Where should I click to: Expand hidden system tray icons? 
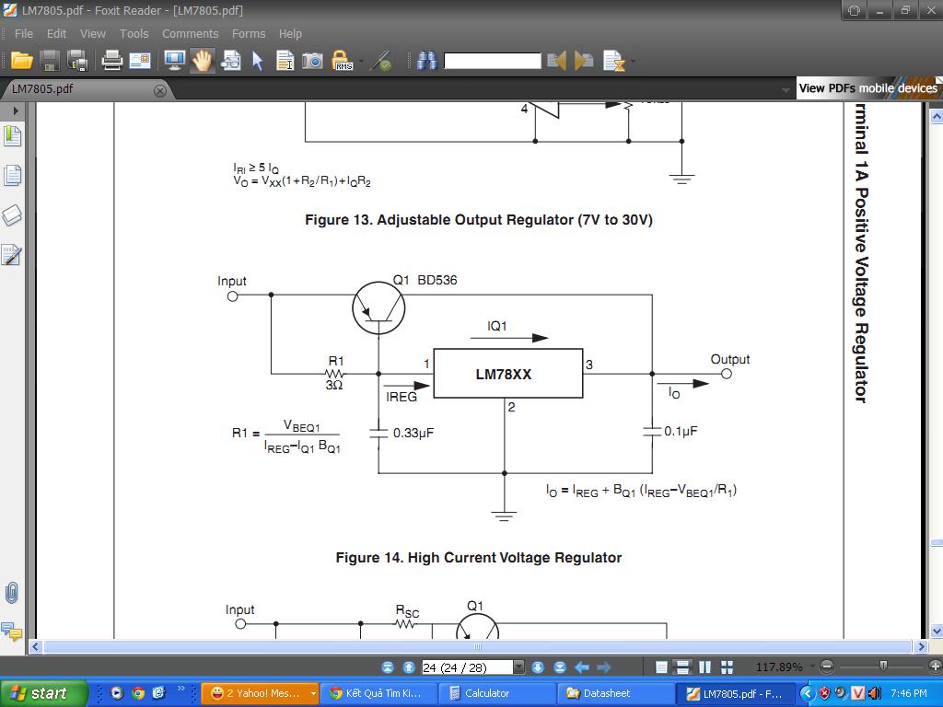click(808, 693)
